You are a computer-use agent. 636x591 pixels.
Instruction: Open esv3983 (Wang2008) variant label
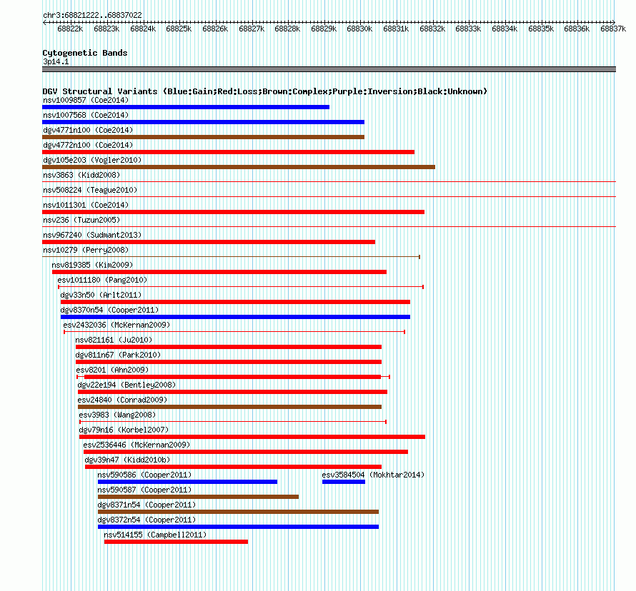click(117, 415)
